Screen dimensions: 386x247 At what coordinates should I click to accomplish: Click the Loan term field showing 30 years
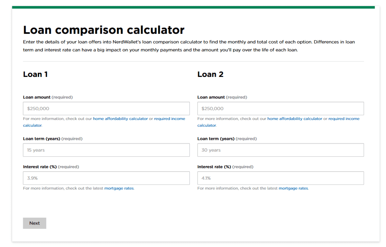coord(280,150)
